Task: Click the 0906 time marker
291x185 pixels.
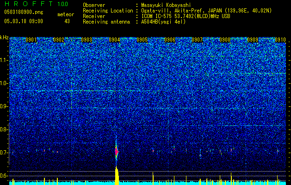Action: click(x=170, y=40)
